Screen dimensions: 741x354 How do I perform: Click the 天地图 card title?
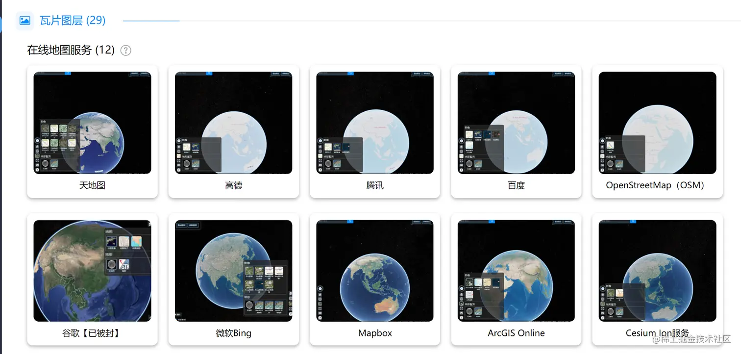click(x=92, y=185)
